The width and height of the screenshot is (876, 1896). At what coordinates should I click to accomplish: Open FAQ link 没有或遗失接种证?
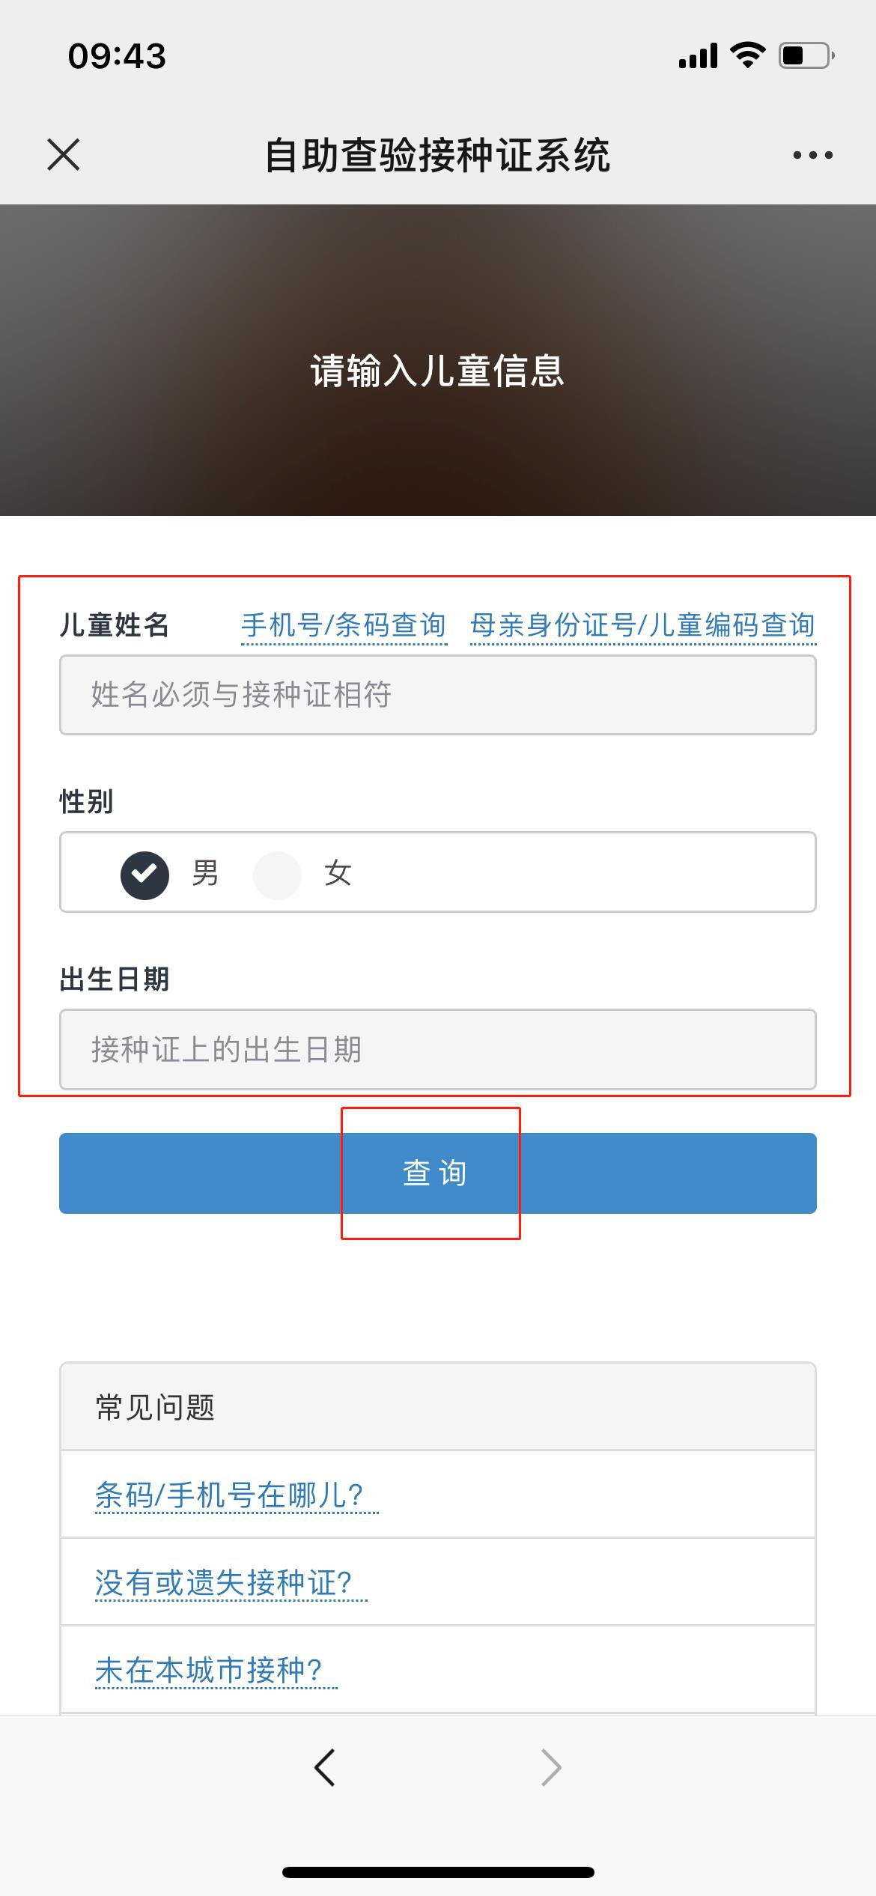click(223, 1583)
